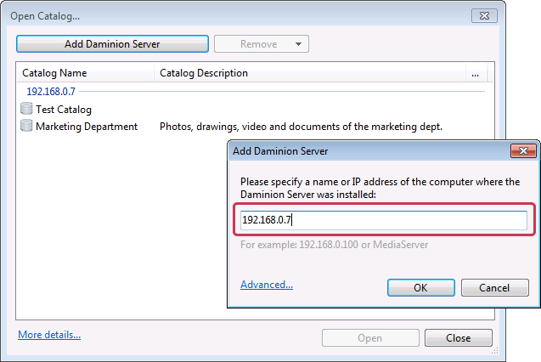Viewport: 541px width, 362px height.
Task: Open the Advanced... link
Action: pyautogui.click(x=267, y=285)
